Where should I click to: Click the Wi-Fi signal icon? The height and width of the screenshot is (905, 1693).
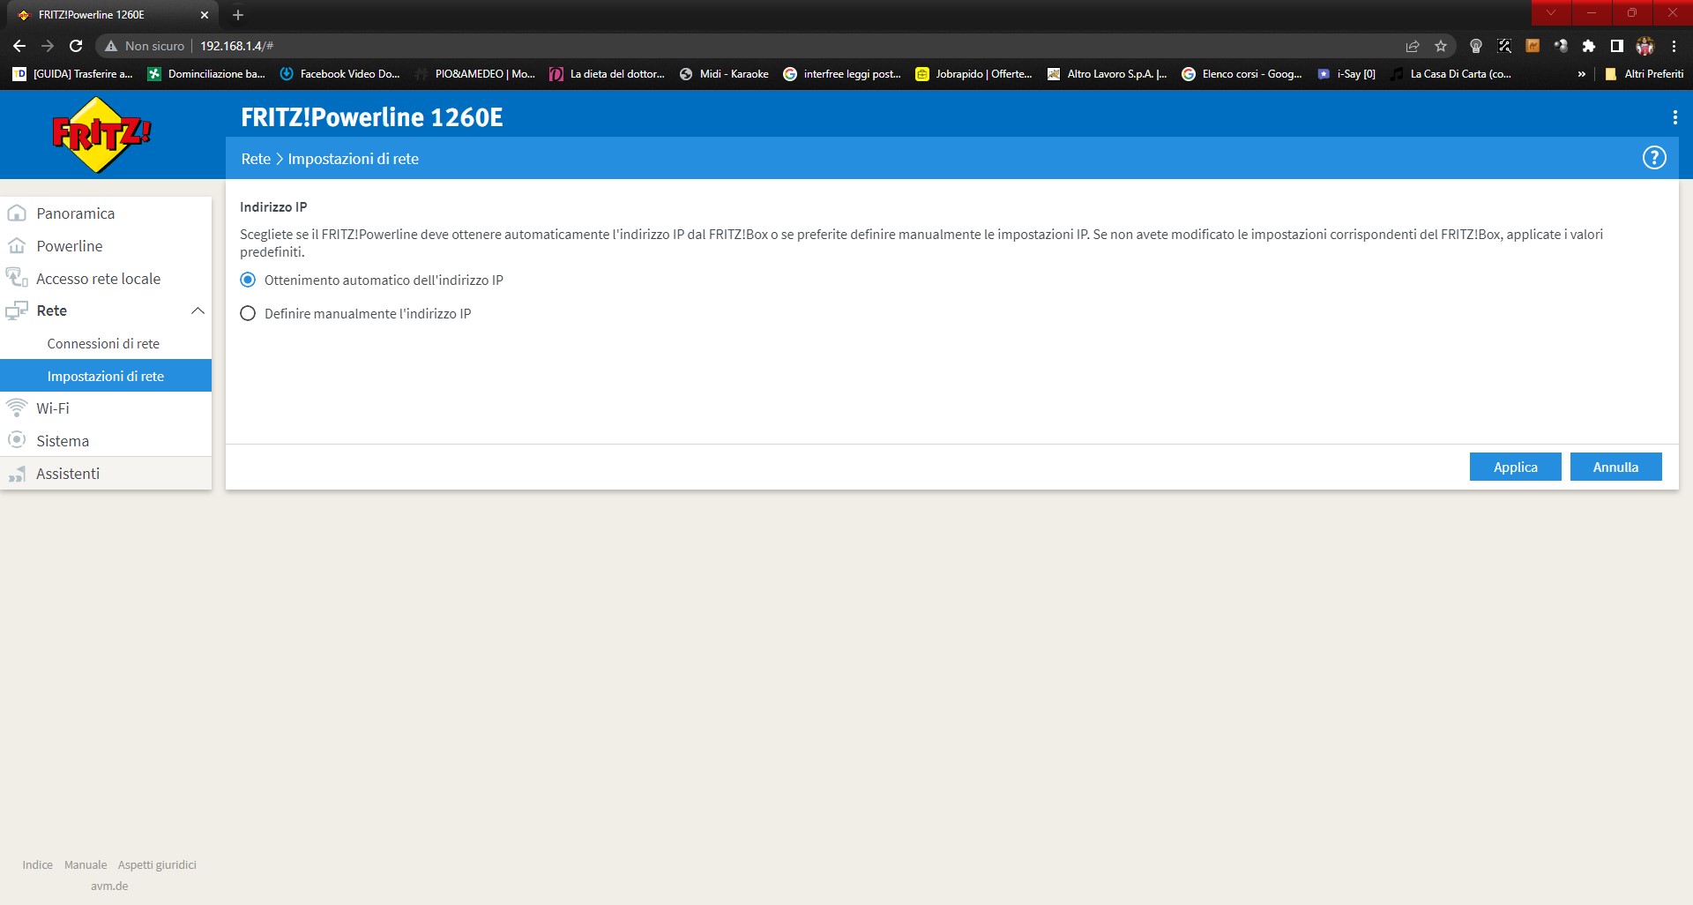point(17,408)
